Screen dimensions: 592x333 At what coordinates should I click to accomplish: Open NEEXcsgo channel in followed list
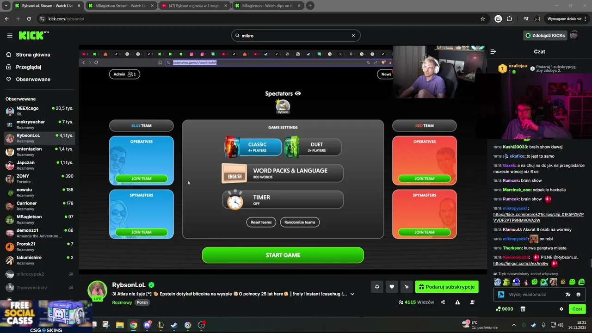(x=39, y=111)
